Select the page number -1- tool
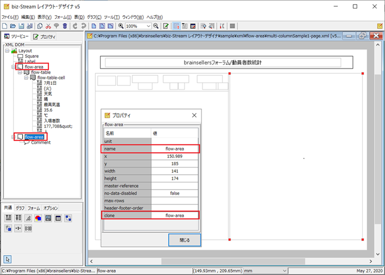Viewport: 385px width, 275px height. [x=18, y=229]
